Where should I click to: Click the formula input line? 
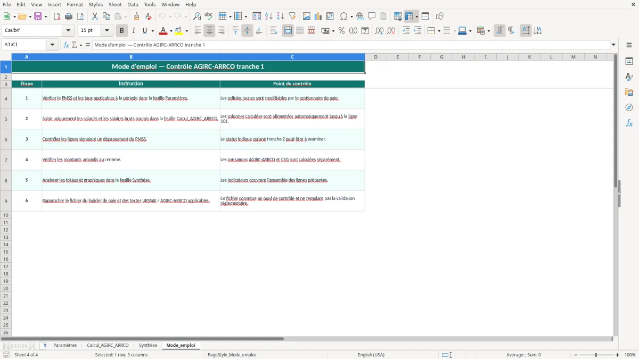(351, 45)
